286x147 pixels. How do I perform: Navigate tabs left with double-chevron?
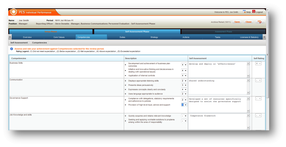pyautogui.click(x=10, y=37)
